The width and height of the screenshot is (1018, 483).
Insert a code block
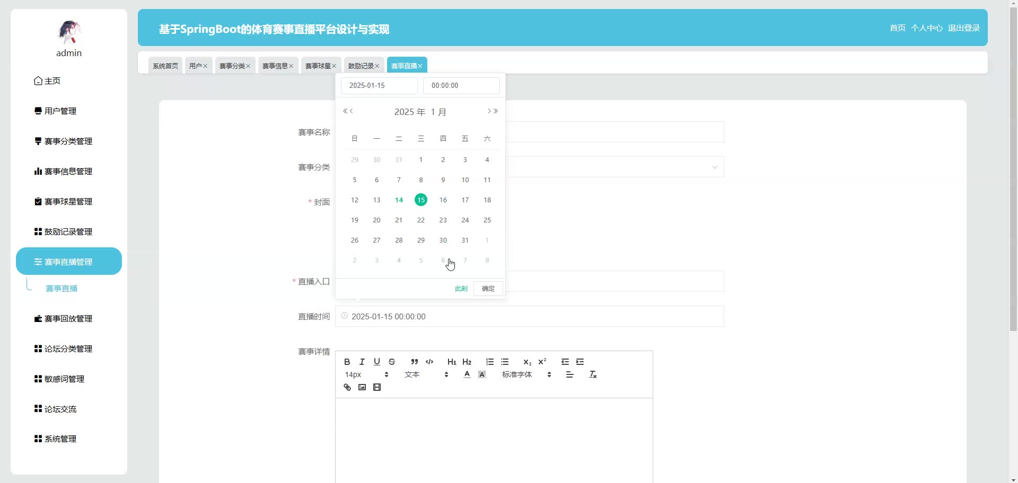429,362
